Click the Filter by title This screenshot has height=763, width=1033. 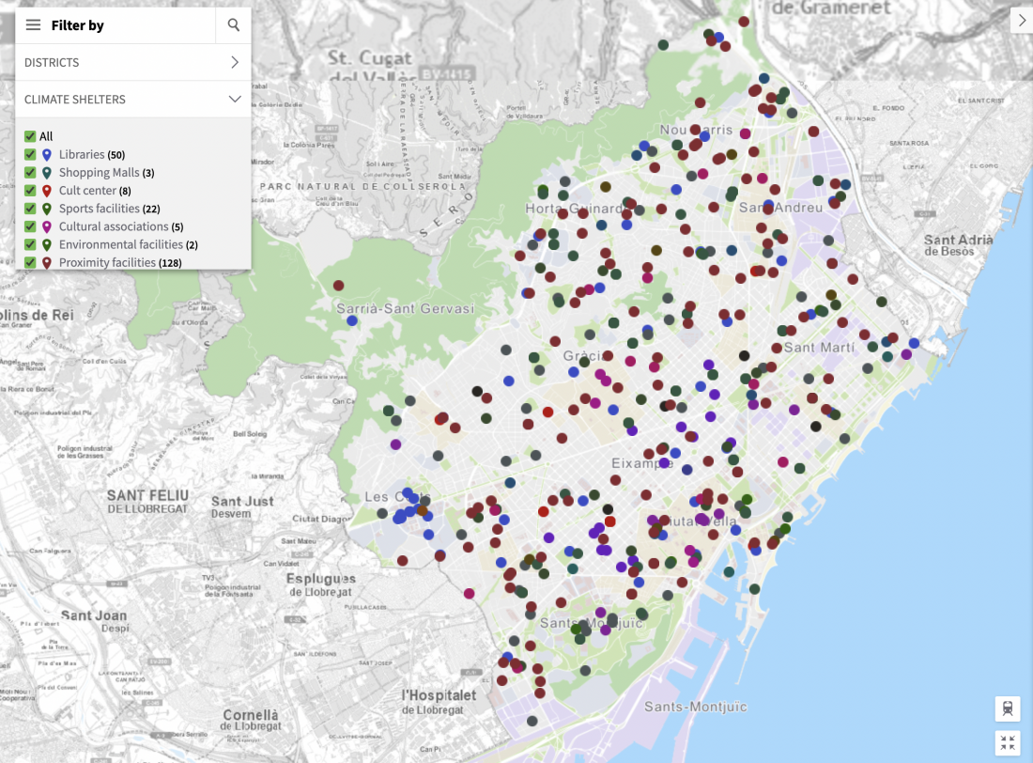[x=77, y=25]
